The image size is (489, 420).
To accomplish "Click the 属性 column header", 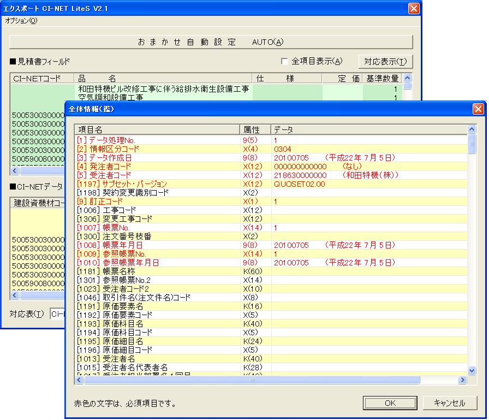I will click(255, 129).
